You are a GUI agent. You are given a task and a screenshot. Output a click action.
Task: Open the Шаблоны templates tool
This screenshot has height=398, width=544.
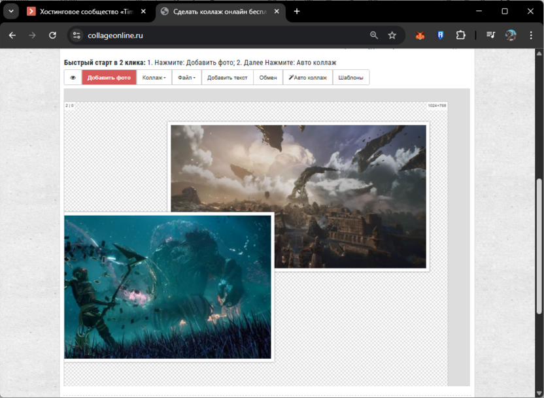point(351,77)
